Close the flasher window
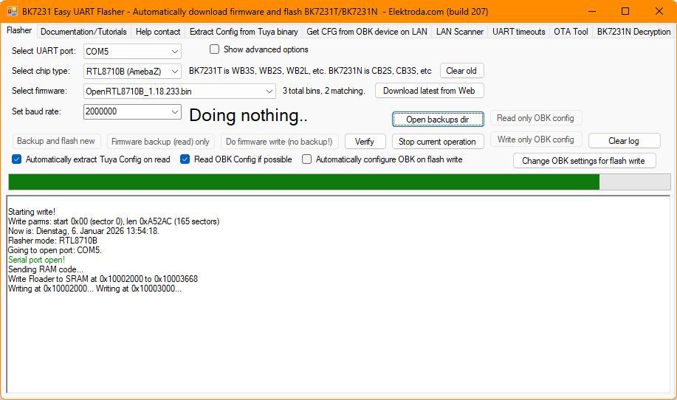This screenshot has width=677, height=400. (x=659, y=11)
